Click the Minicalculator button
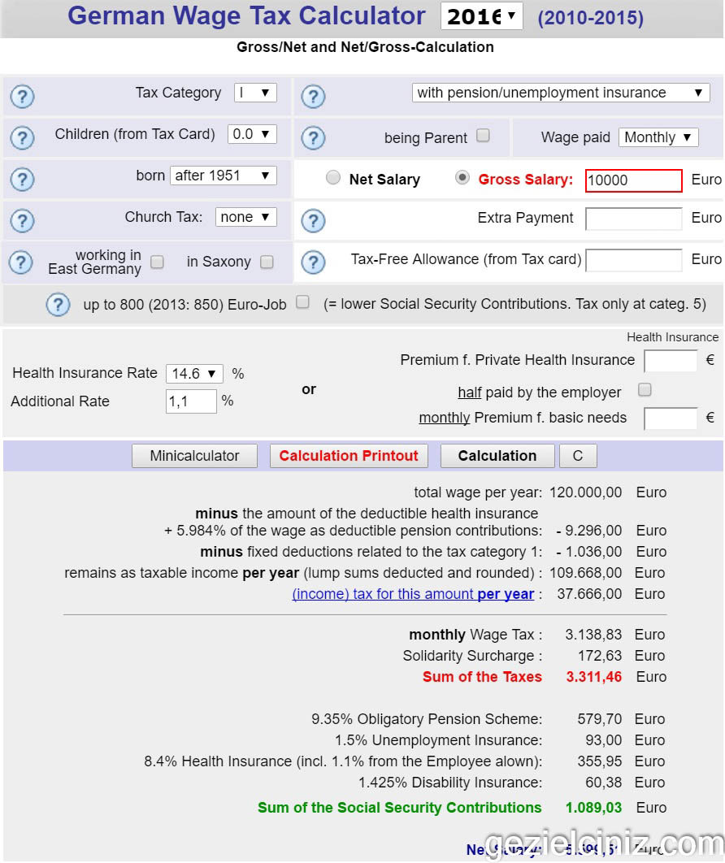Viewport: 725px width, 863px height. point(194,456)
